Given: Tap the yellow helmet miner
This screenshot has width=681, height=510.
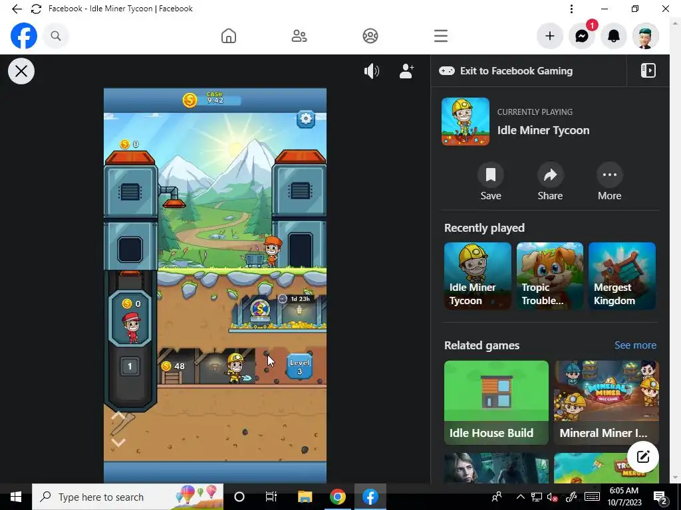Looking at the screenshot, I should click(x=236, y=367).
